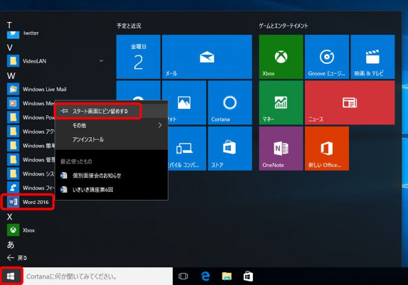
Task: Open the Store icon on the taskbar
Action: tap(248, 276)
